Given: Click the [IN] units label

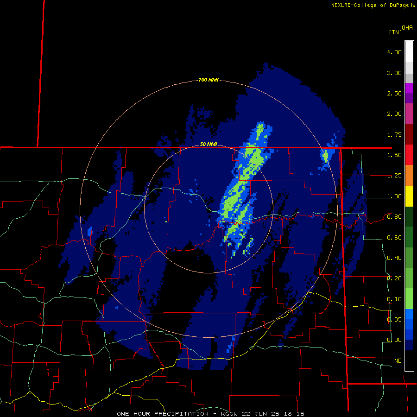Looking at the screenshot, I should coord(396,32).
